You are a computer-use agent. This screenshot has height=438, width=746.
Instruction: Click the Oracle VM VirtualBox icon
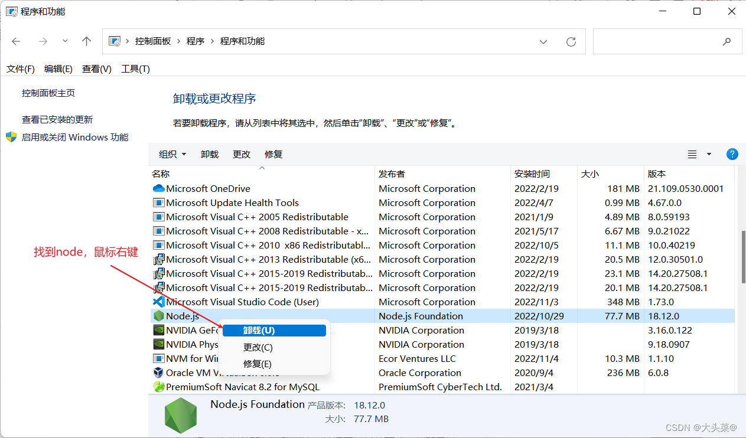click(x=158, y=373)
